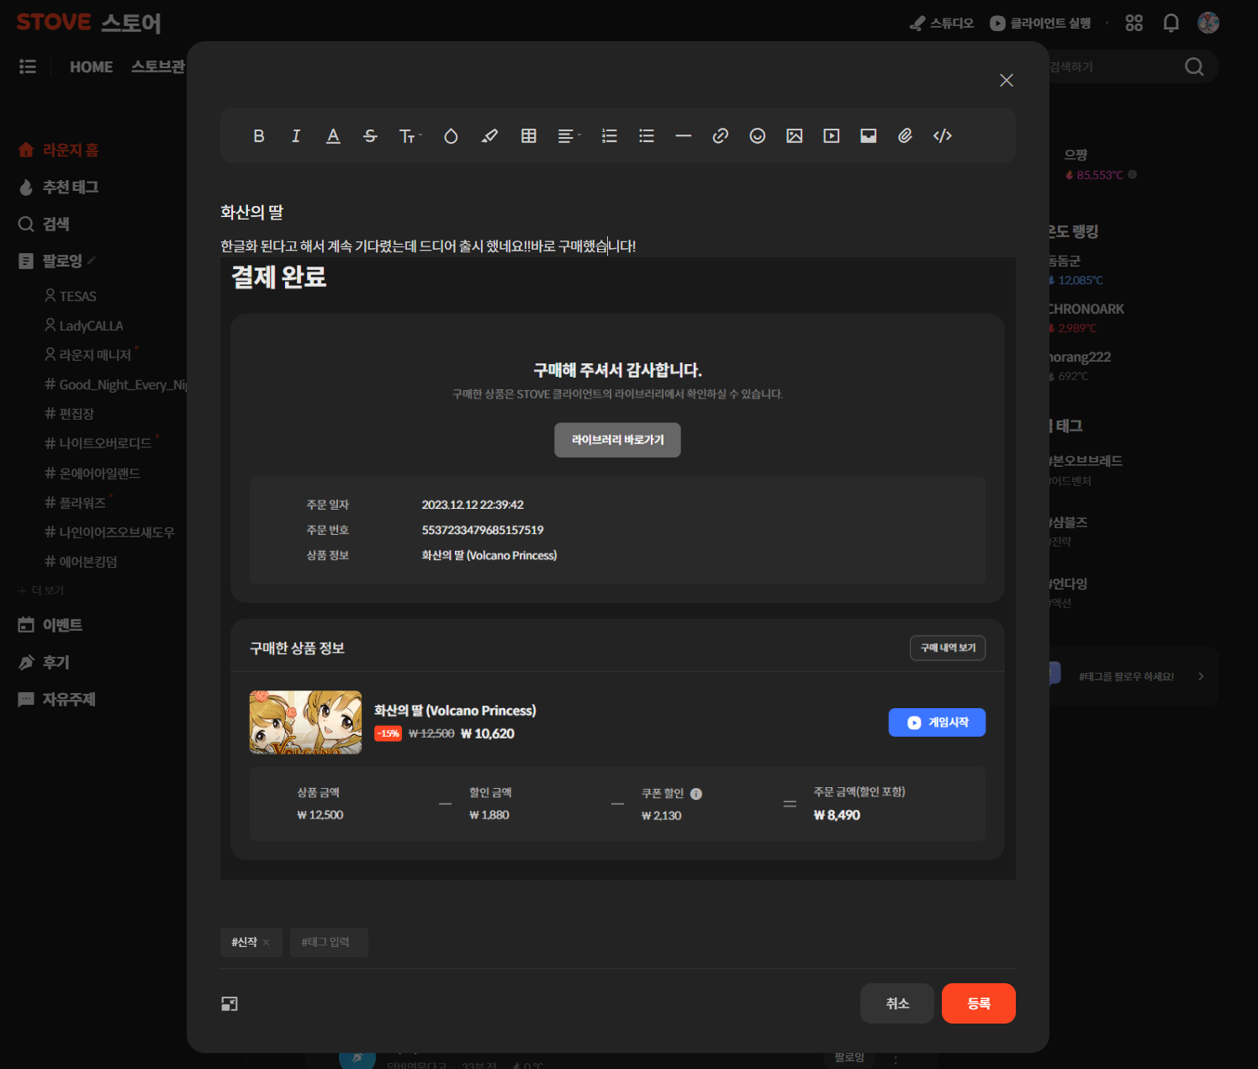Click the 등록 submit button
This screenshot has width=1258, height=1069.
(979, 1003)
